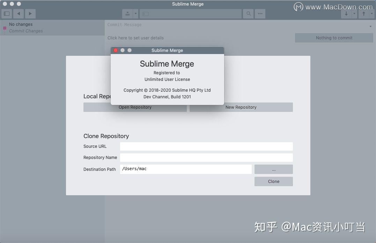Click the New Repository button
Screen dimensions: 376x243
(x=241, y=107)
